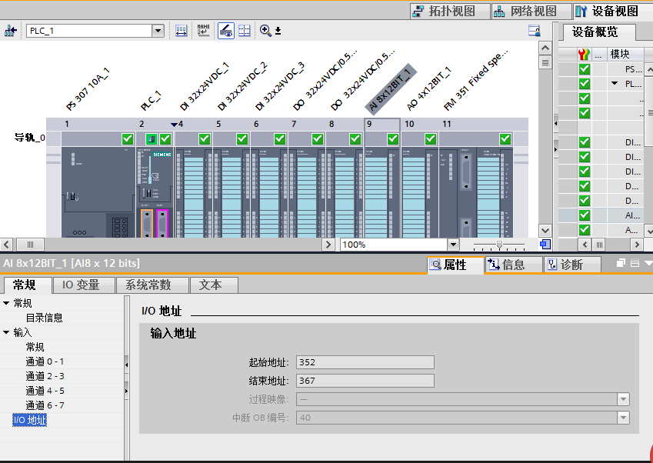
Task: Collapse the PL... row in device overview
Action: click(615, 83)
